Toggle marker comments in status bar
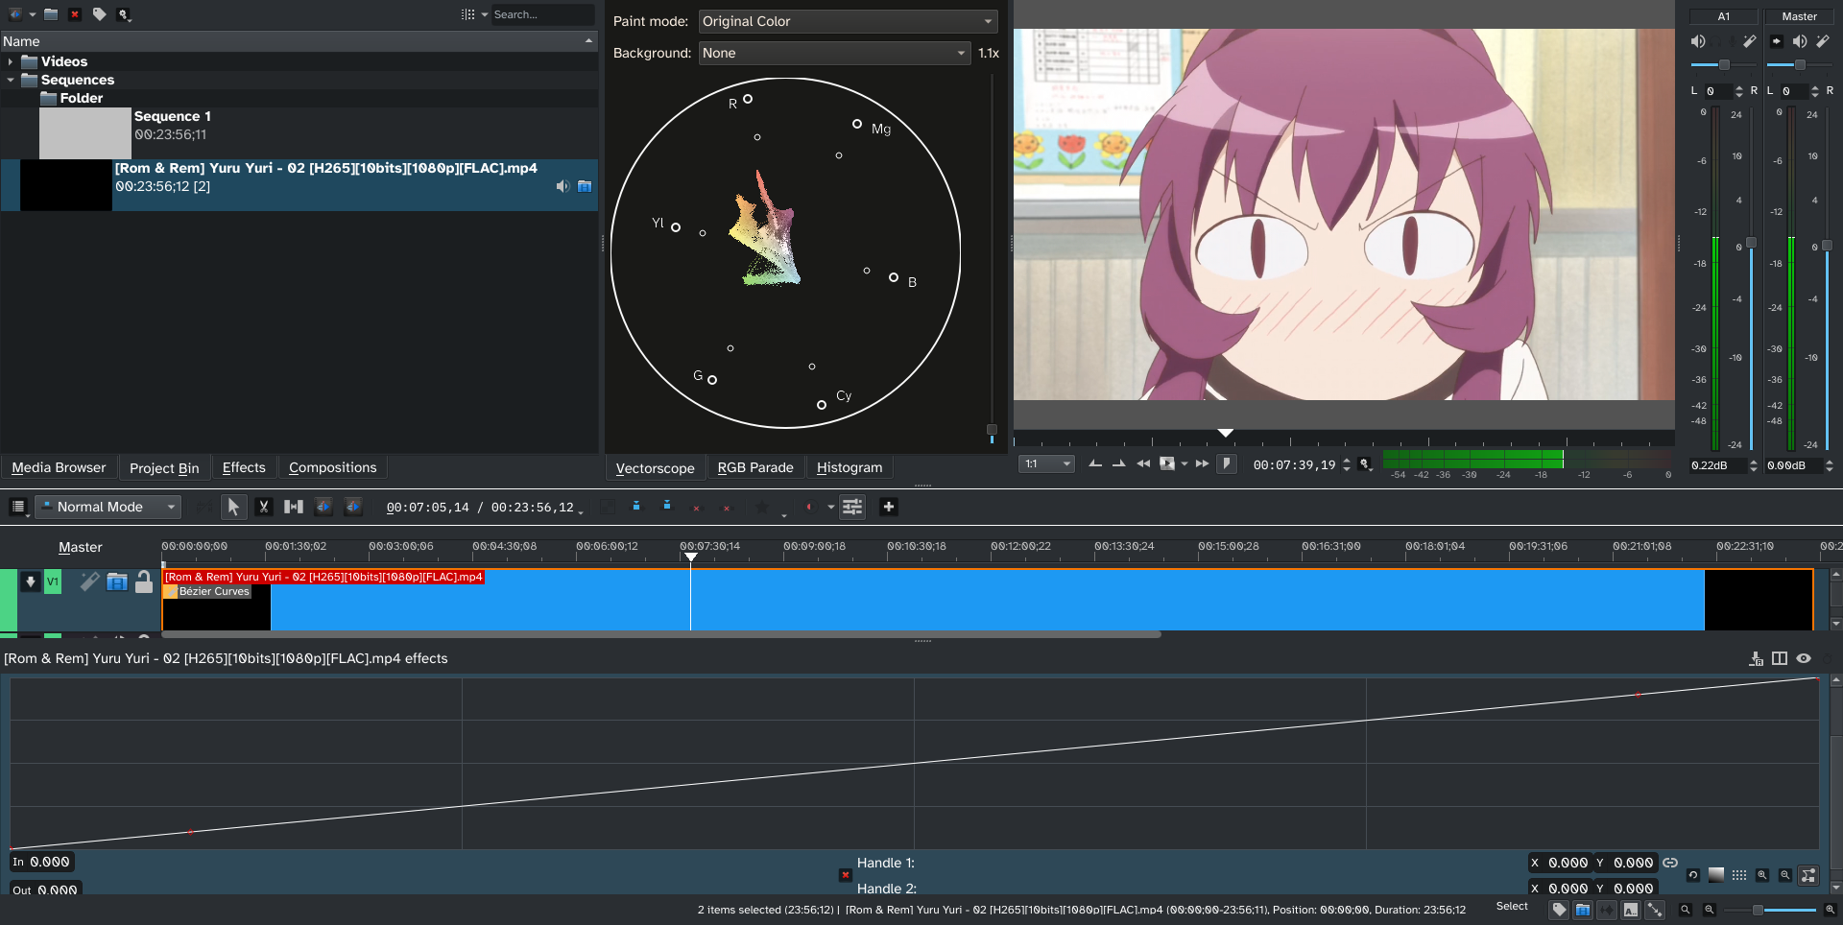Image resolution: width=1843 pixels, height=925 pixels. pyautogui.click(x=1631, y=910)
